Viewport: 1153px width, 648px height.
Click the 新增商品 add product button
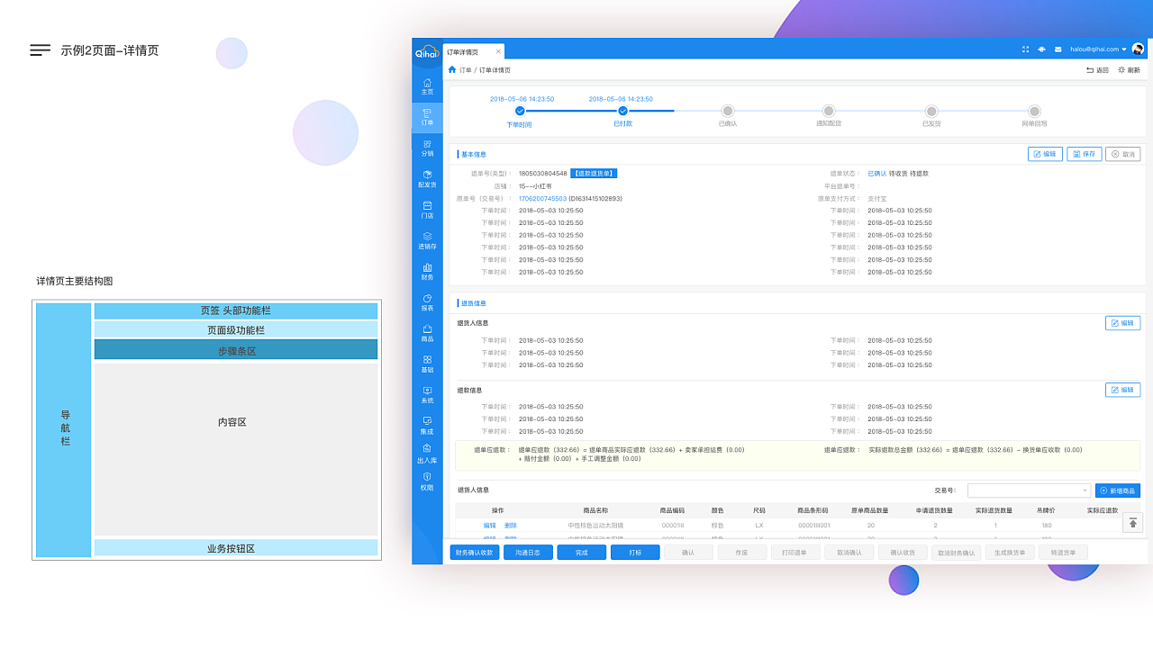pyautogui.click(x=1118, y=490)
